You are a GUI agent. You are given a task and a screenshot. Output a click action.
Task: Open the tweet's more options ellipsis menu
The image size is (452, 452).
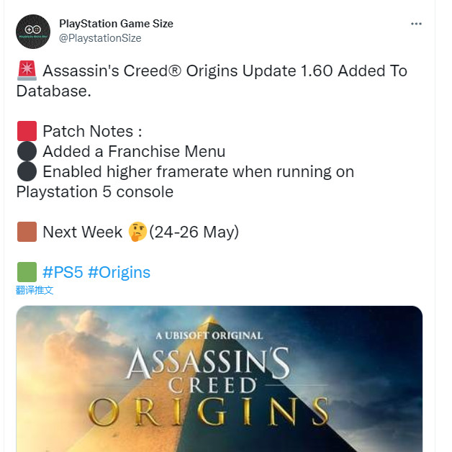pyautogui.click(x=416, y=24)
